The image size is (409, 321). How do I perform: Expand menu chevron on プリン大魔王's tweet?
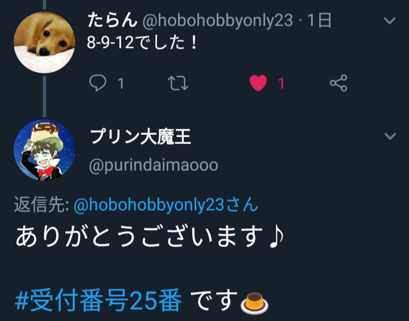coord(390,136)
